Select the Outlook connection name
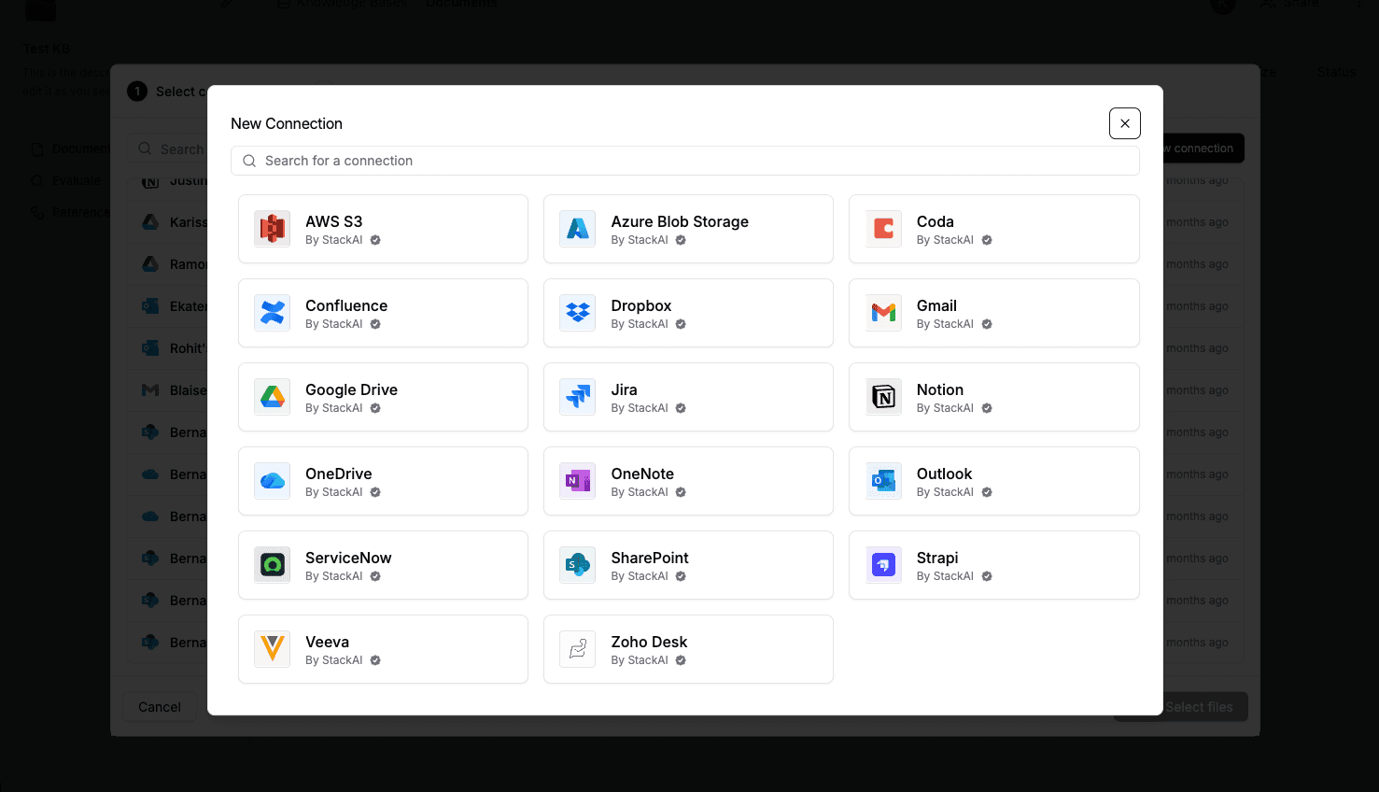The width and height of the screenshot is (1379, 792). pyautogui.click(x=945, y=474)
